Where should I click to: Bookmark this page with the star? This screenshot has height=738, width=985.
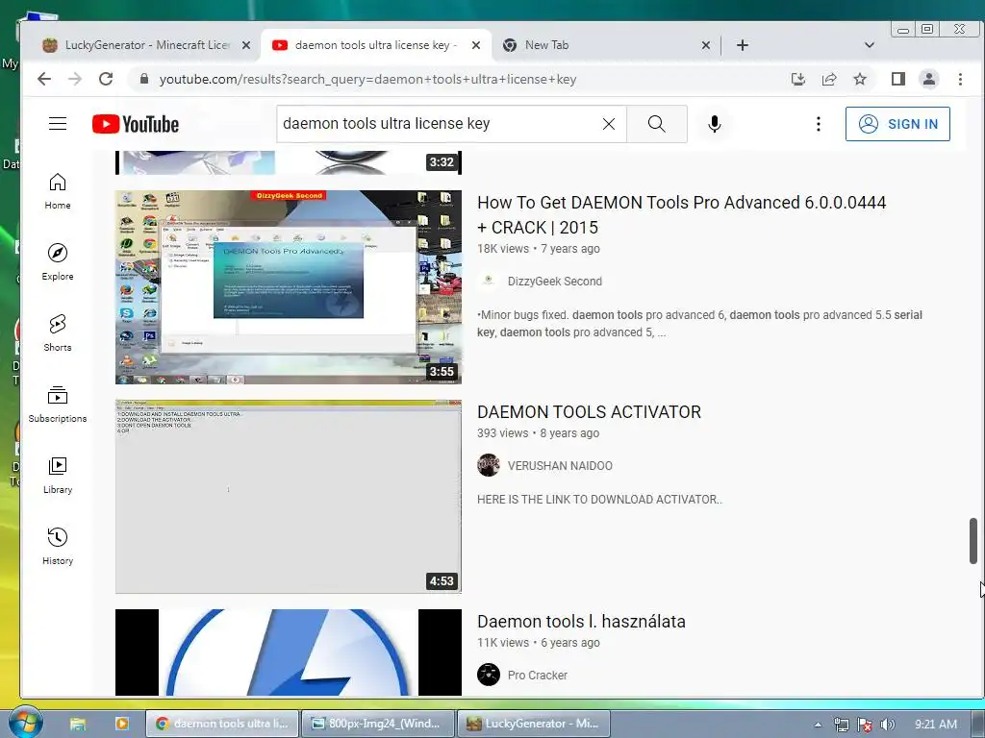pos(860,79)
